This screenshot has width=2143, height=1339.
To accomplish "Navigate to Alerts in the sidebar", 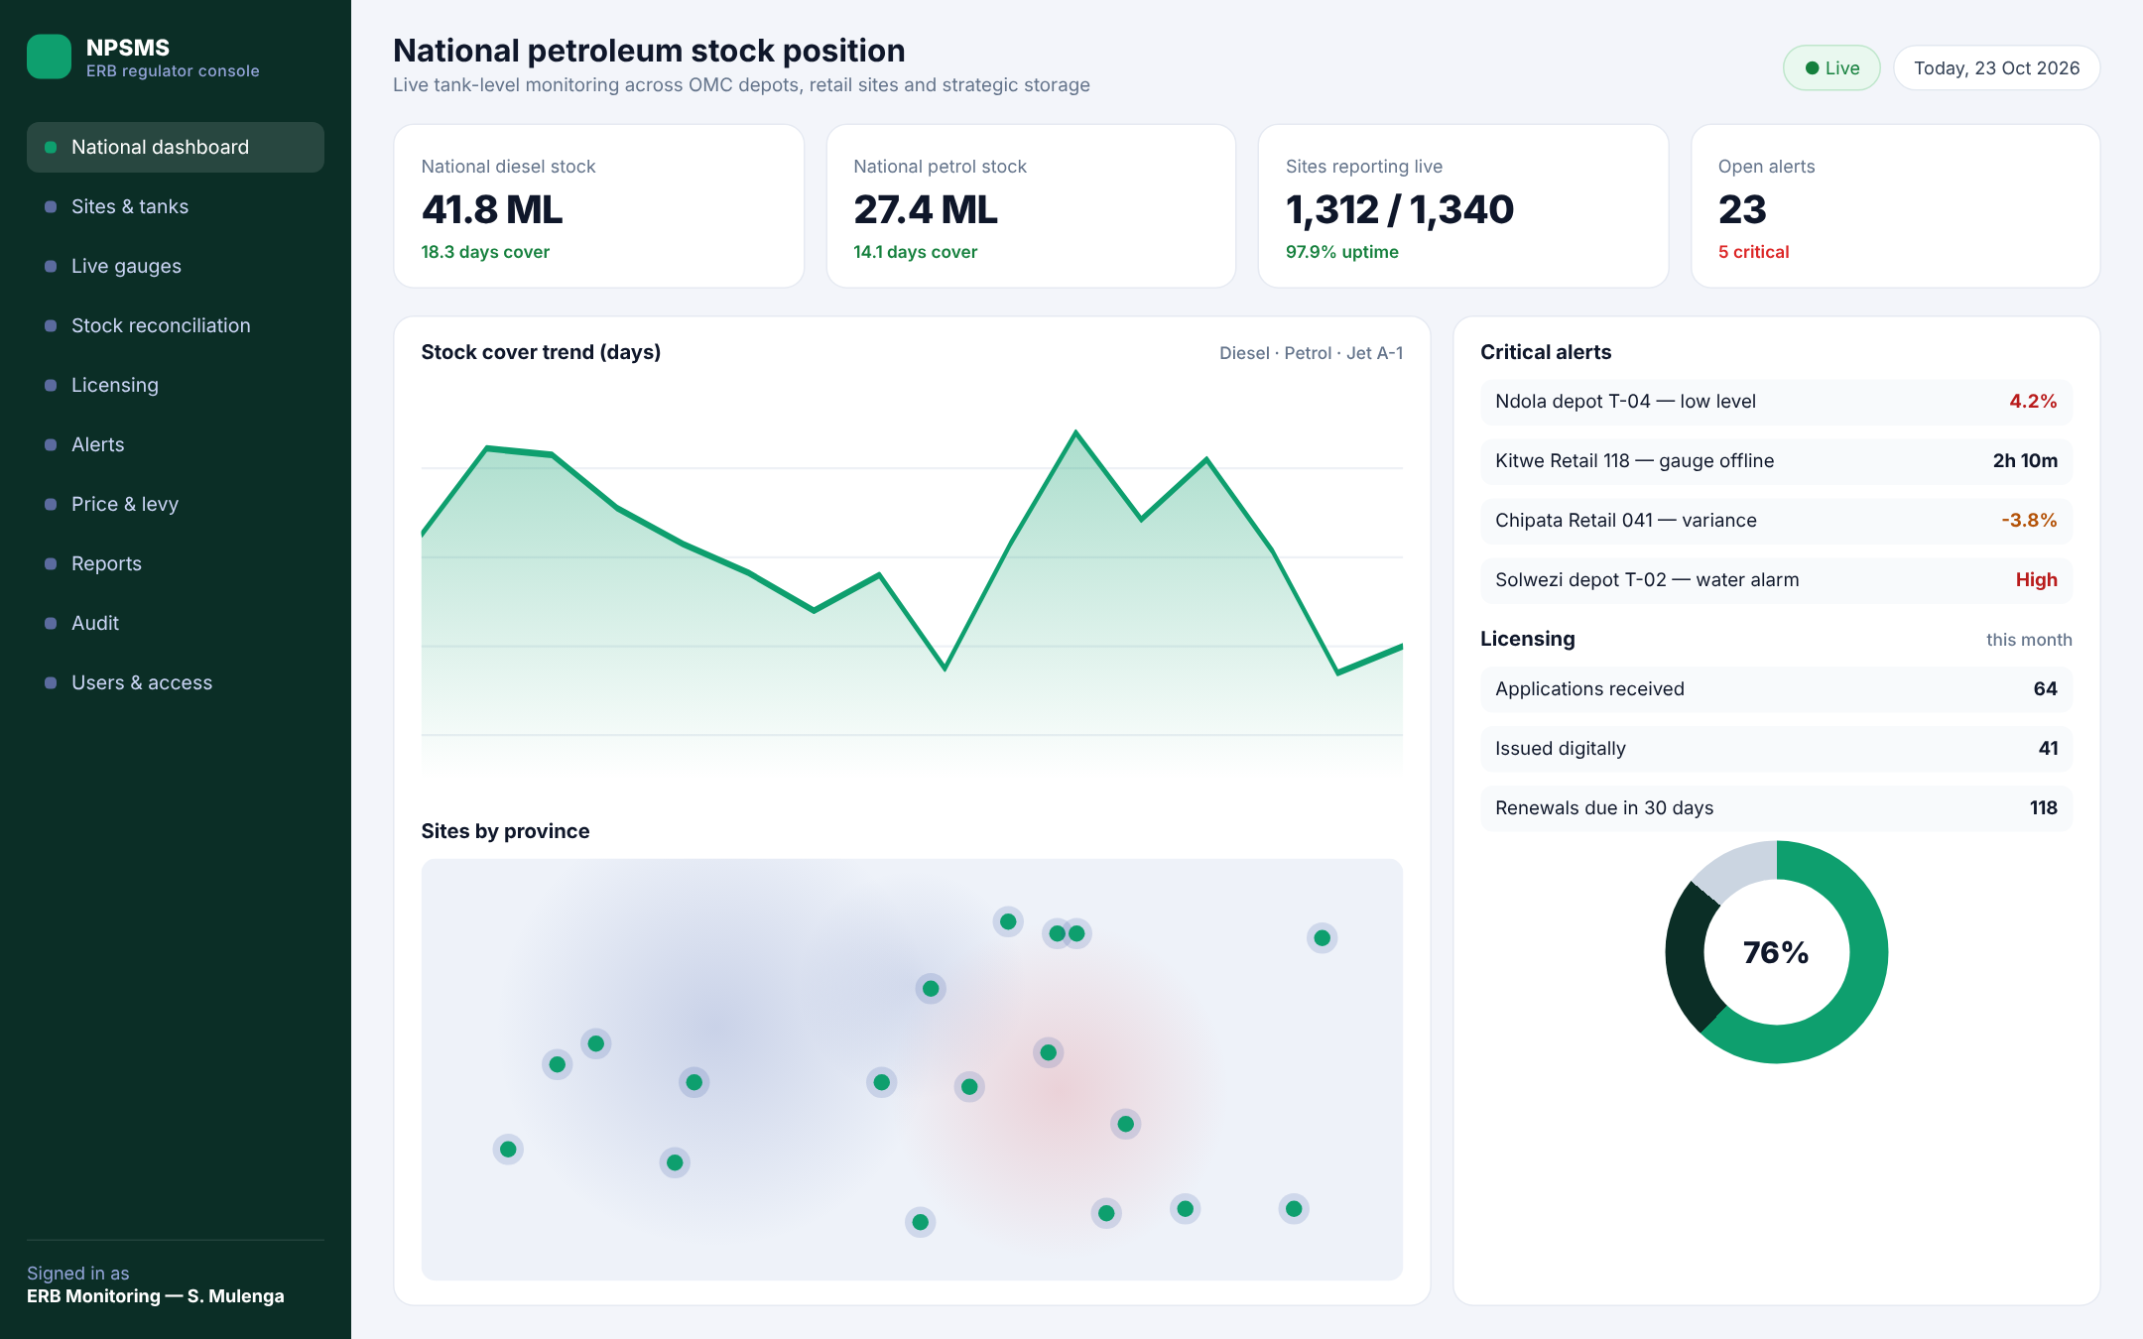I will tap(176, 444).
